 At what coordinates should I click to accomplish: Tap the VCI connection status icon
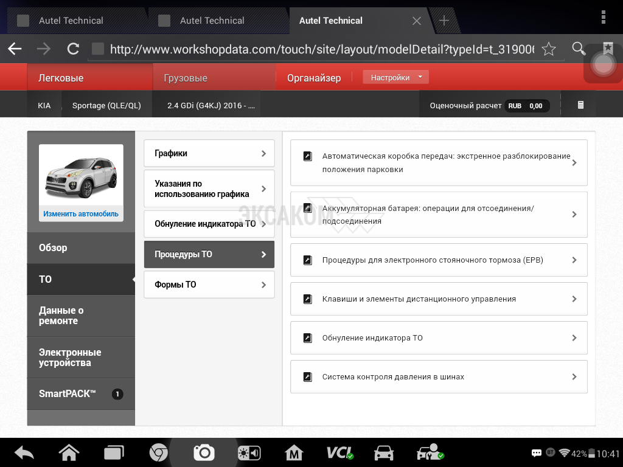[339, 452]
